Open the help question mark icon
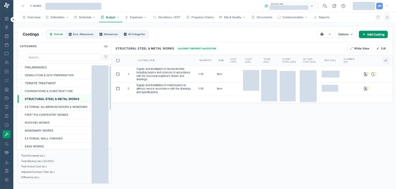The width and height of the screenshot is (396, 189). [x=343, y=6]
